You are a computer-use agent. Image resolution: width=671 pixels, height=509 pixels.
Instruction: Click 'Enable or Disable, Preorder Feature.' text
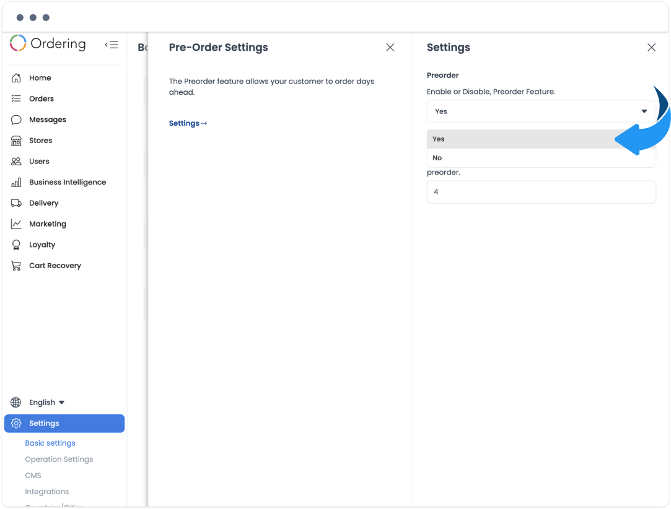point(491,92)
